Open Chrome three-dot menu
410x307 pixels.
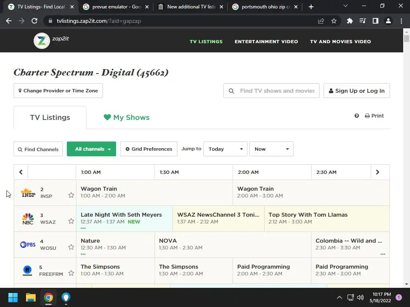(401, 21)
